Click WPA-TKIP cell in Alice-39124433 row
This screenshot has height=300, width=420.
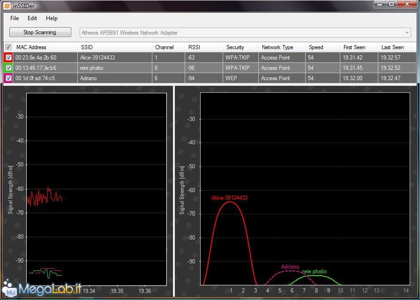237,57
